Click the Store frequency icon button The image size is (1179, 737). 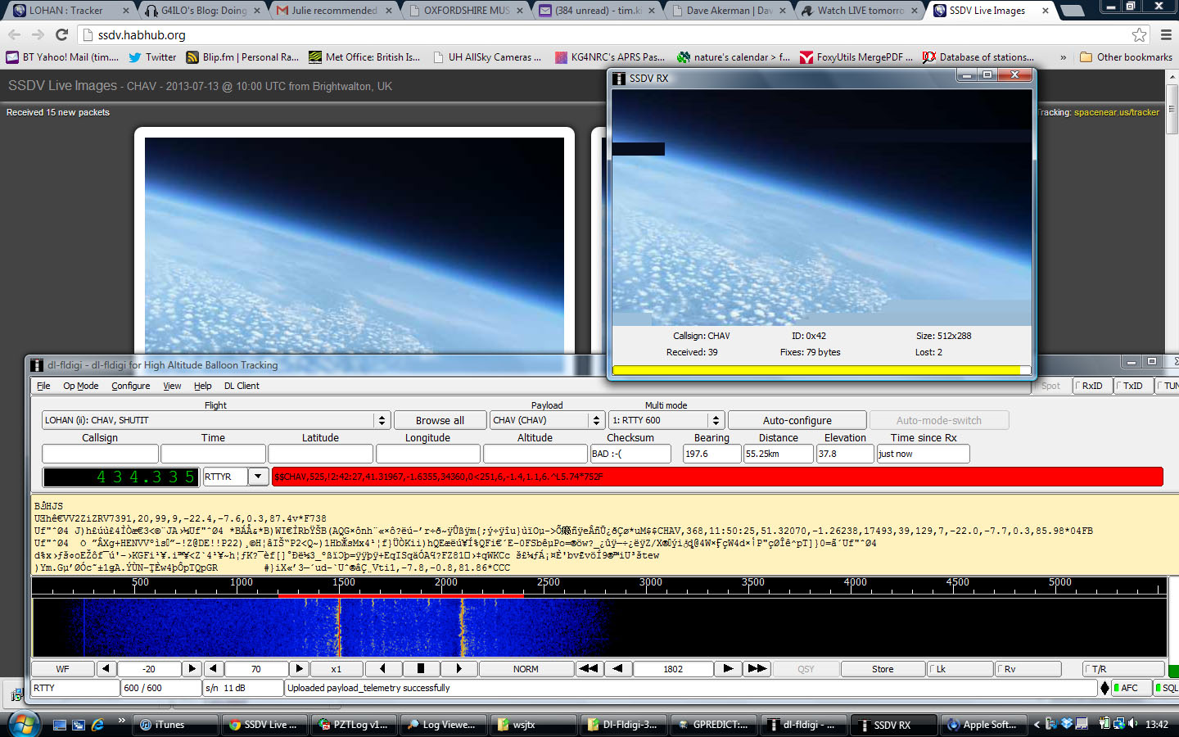883,668
